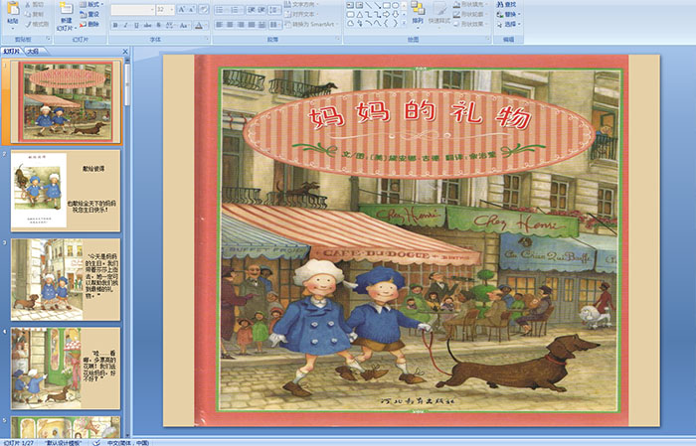This screenshot has height=446, width=696.
Task: Click Replace (替换) button
Action: point(508,14)
